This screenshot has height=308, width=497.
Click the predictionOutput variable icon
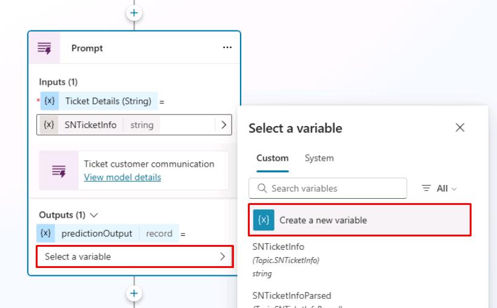tap(46, 233)
